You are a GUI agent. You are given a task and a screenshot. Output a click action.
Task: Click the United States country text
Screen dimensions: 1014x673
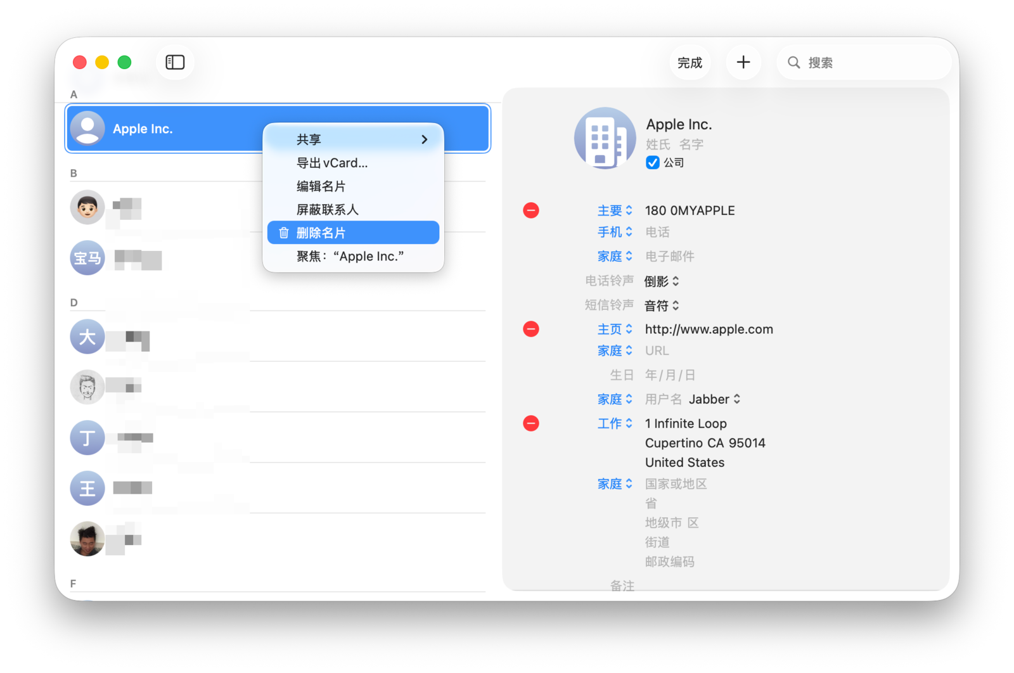684,463
